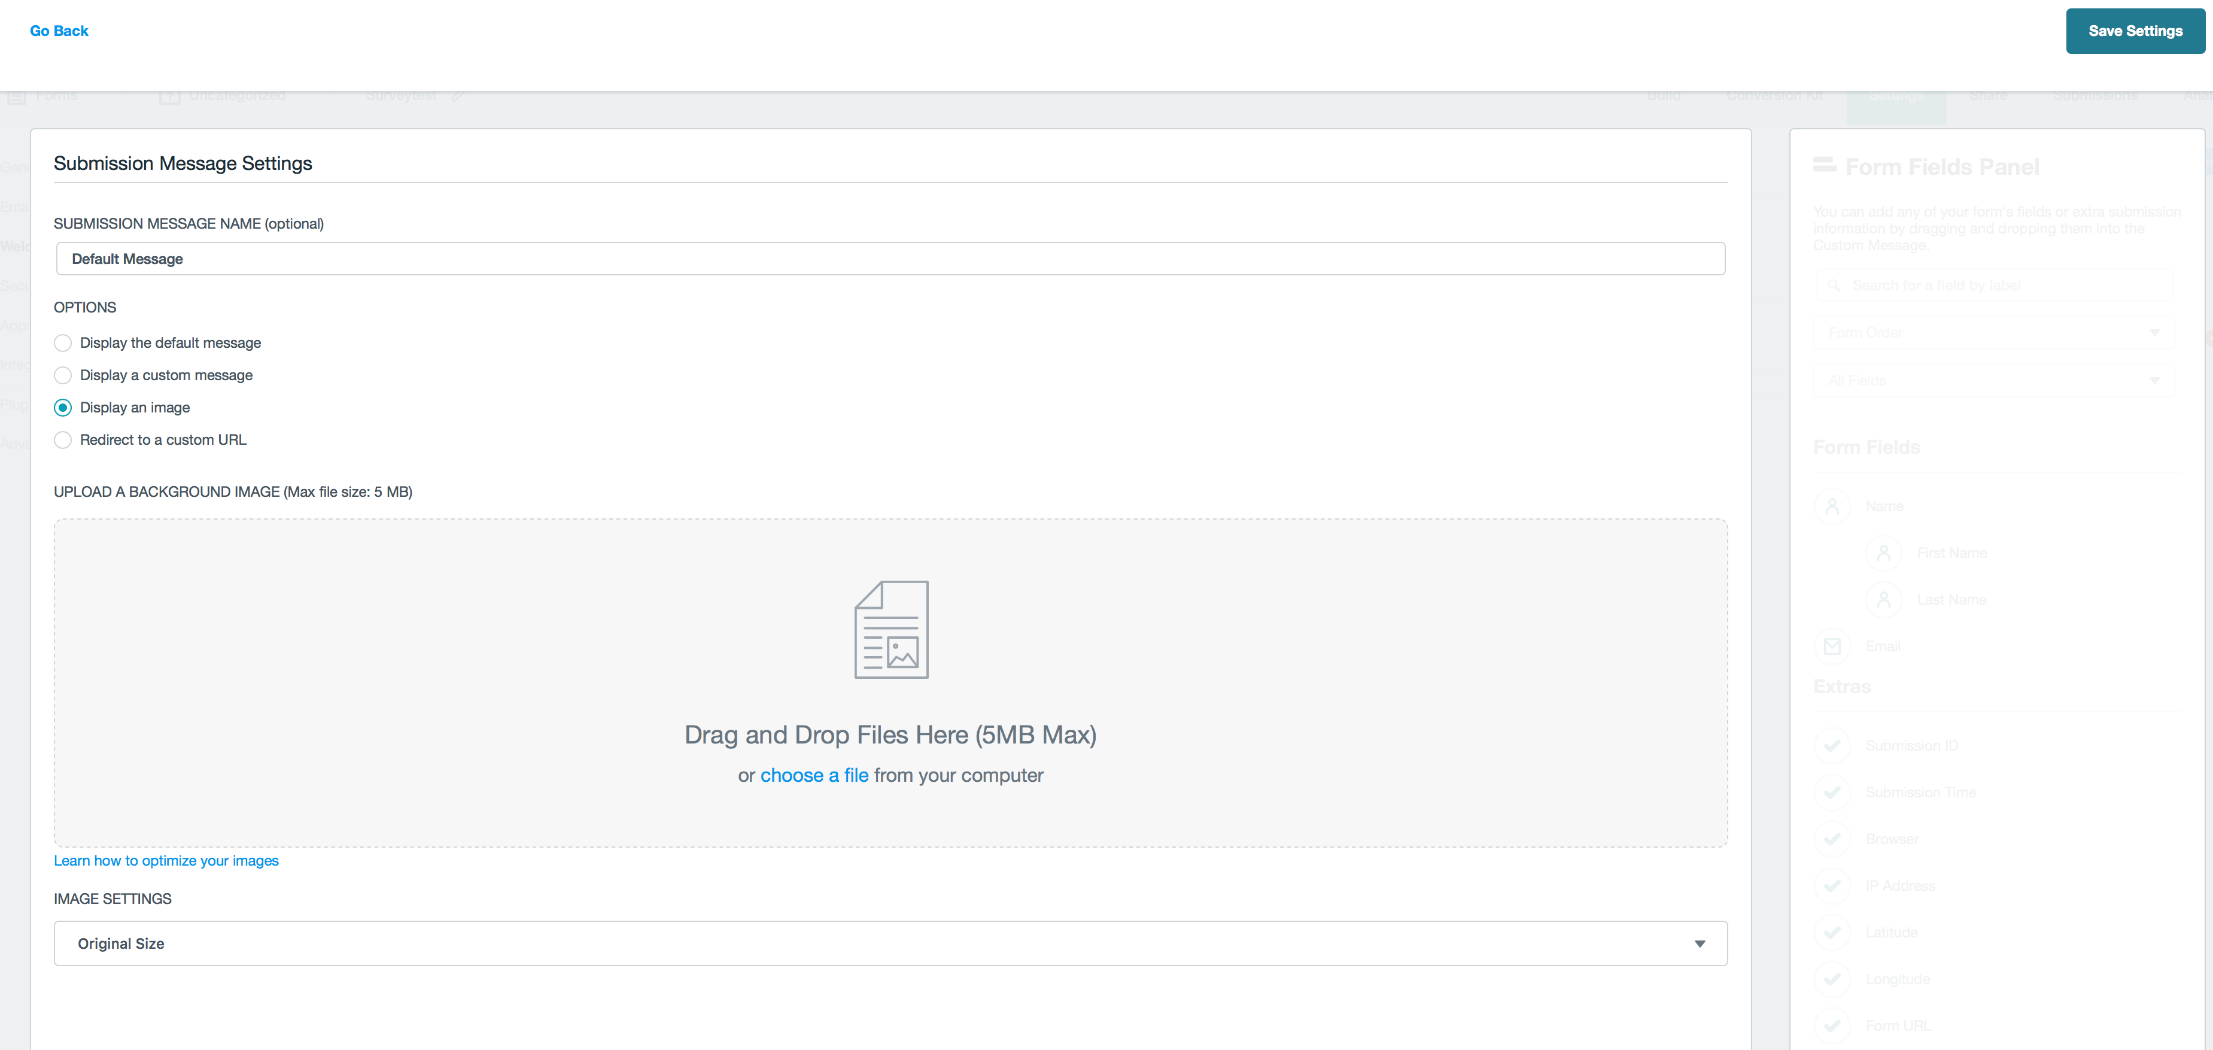Click the Email envelope icon

click(1832, 645)
